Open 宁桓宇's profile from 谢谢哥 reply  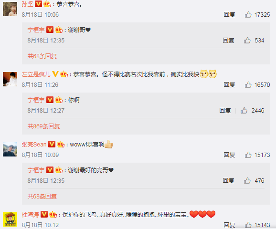(36, 30)
